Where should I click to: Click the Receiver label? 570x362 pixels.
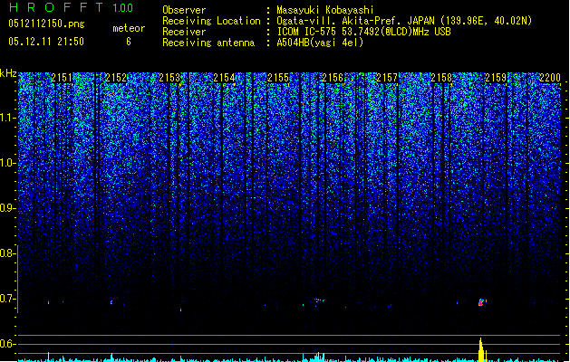[184, 32]
